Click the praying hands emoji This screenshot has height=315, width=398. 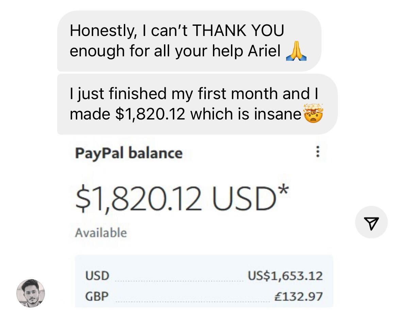point(296,51)
